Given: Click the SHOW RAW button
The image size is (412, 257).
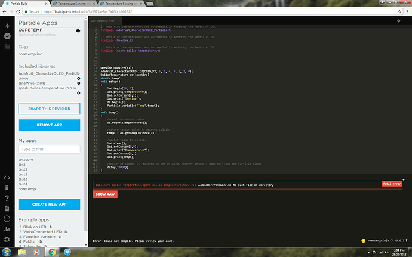Looking at the screenshot, I should [x=105, y=194].
